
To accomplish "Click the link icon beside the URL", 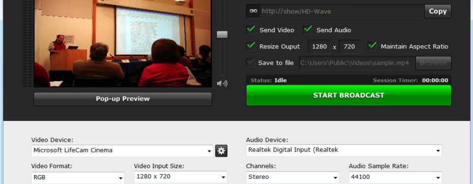I will click(x=253, y=11).
